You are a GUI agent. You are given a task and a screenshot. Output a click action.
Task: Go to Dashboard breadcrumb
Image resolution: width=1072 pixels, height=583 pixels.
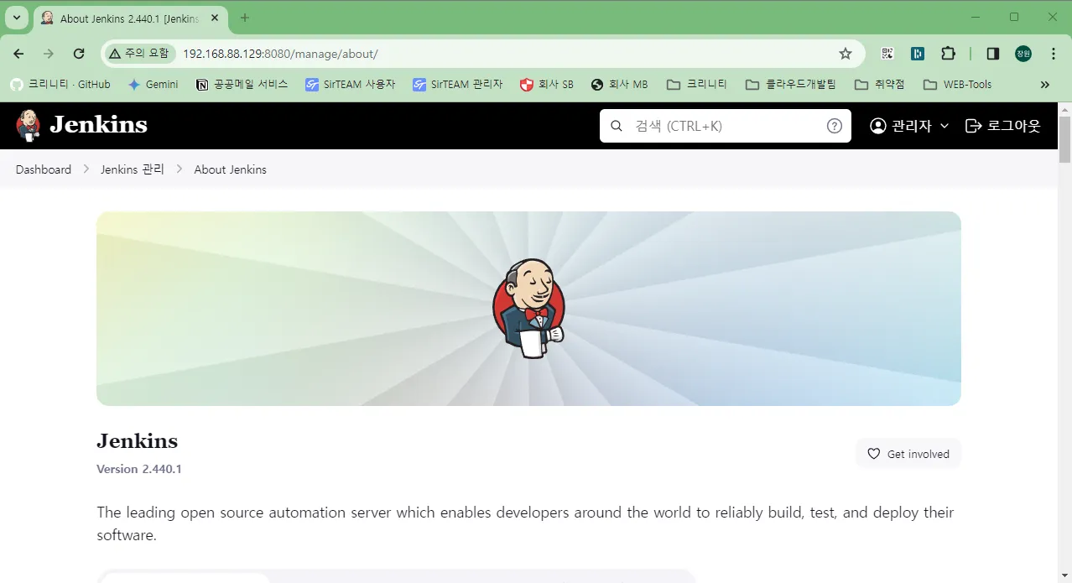click(44, 169)
